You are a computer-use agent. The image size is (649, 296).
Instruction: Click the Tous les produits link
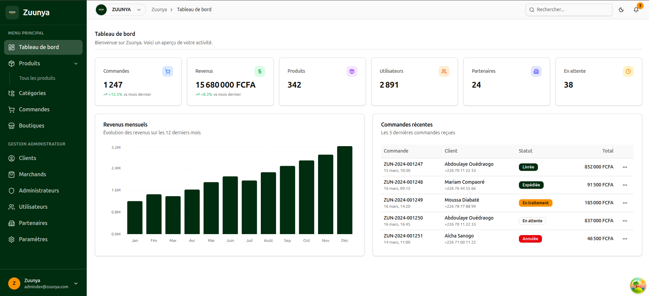click(x=37, y=78)
